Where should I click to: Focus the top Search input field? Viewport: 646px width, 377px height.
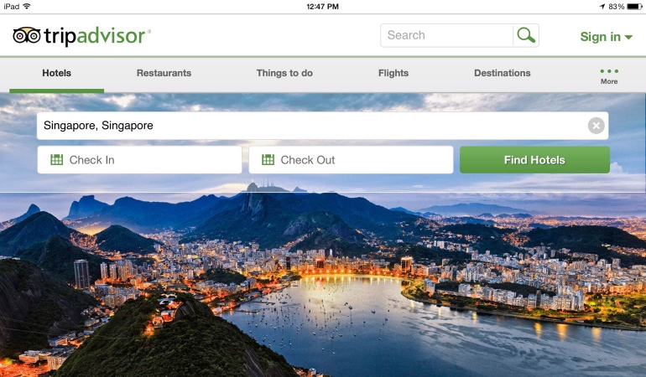[x=446, y=35]
